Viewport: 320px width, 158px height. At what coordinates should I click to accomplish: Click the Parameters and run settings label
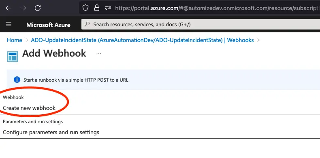click(x=33, y=122)
